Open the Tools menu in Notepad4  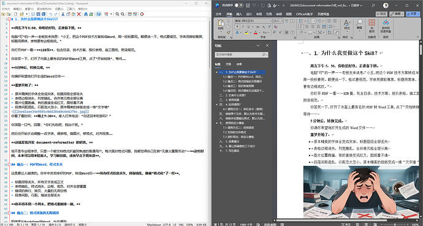70,9
